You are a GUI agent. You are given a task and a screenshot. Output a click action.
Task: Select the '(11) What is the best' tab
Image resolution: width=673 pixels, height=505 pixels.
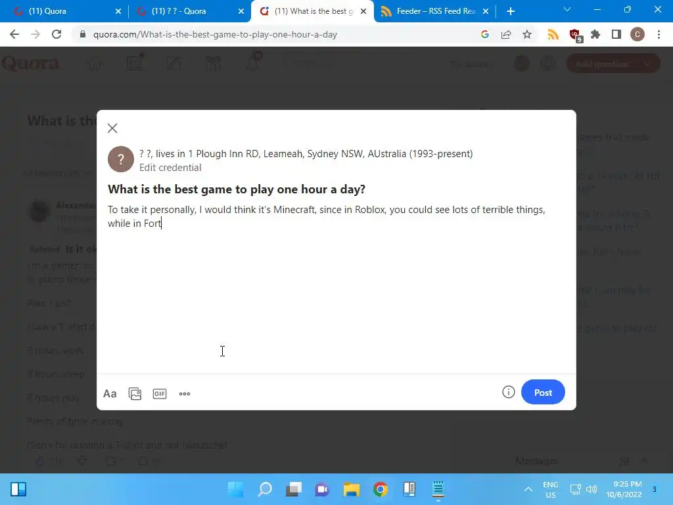click(311, 11)
